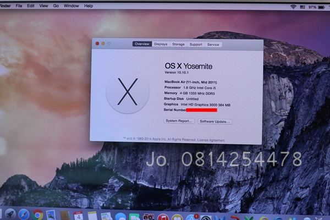Launch Safari from the dock

[x=24, y=215]
